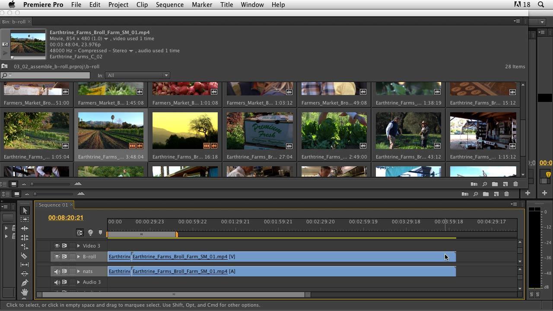The image size is (553, 311).
Task: Hide the Video 3 track with eye toggle
Action: click(x=57, y=246)
